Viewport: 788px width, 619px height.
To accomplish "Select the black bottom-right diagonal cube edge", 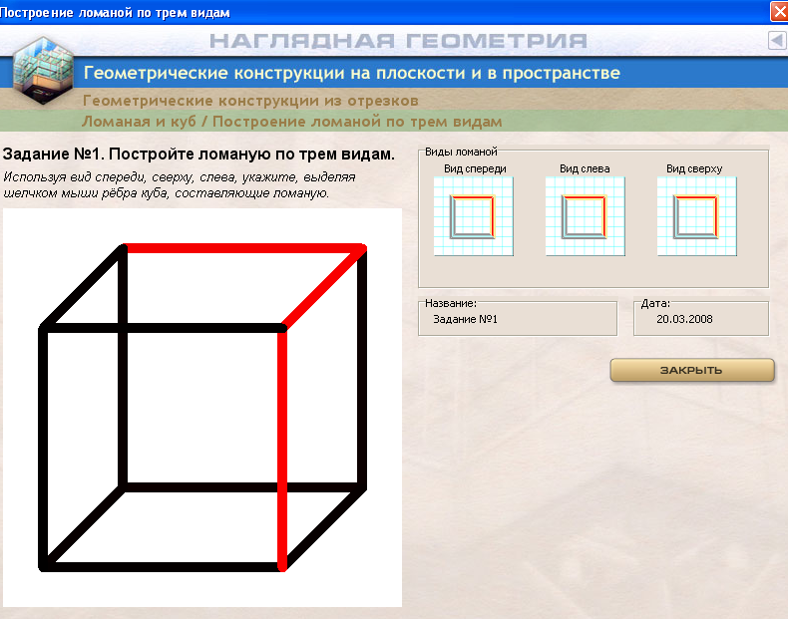I will pyautogui.click(x=323, y=527).
